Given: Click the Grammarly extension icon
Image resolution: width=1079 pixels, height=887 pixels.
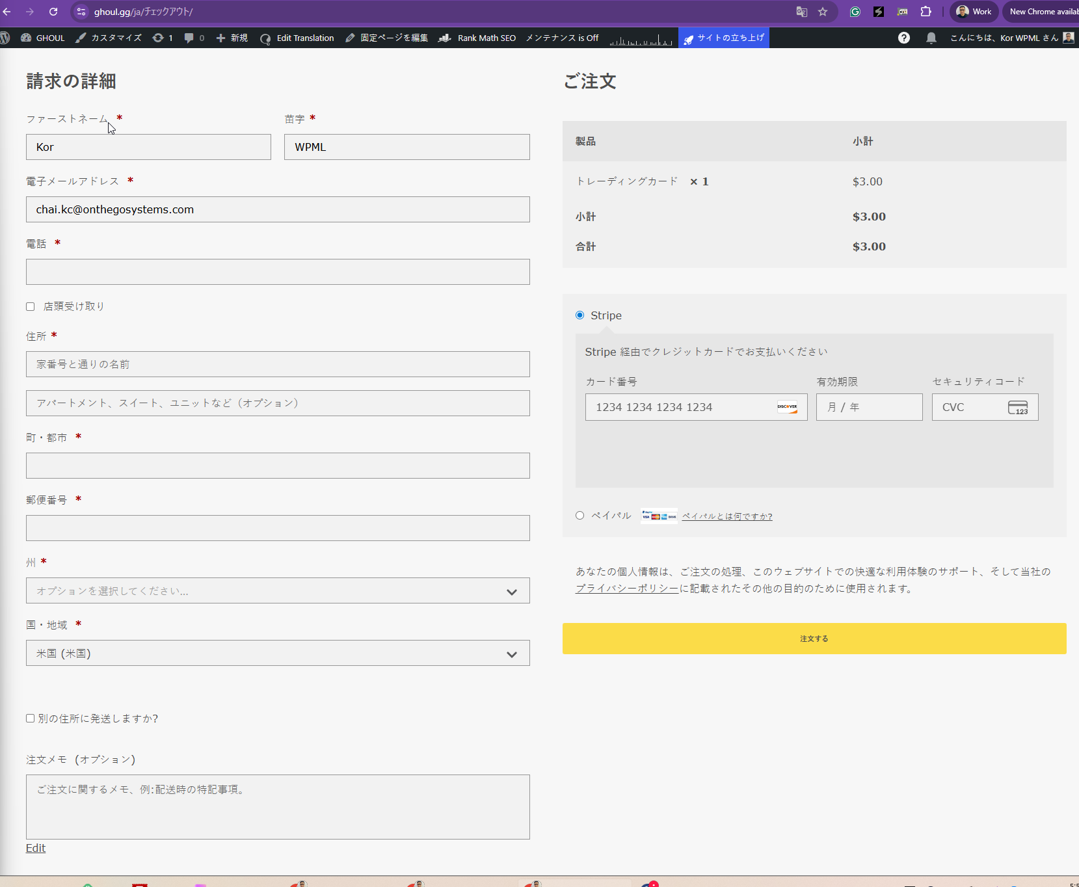Looking at the screenshot, I should (x=855, y=12).
